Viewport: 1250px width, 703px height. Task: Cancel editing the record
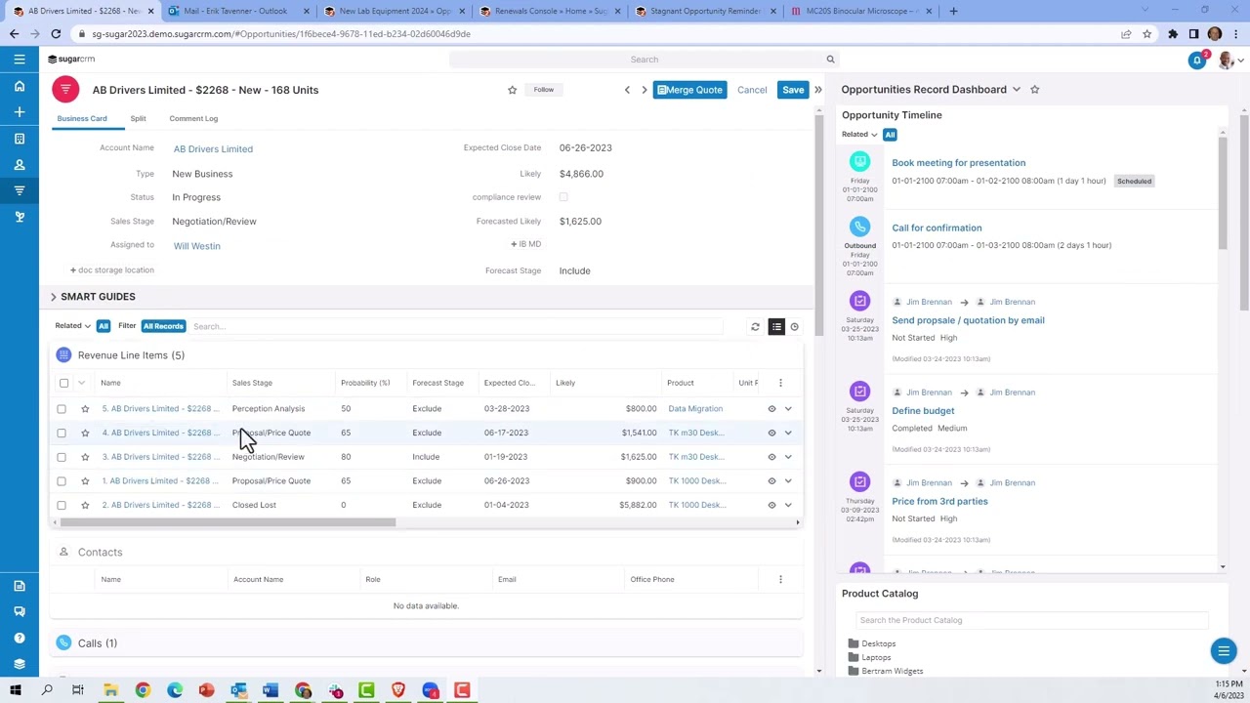[752, 90]
